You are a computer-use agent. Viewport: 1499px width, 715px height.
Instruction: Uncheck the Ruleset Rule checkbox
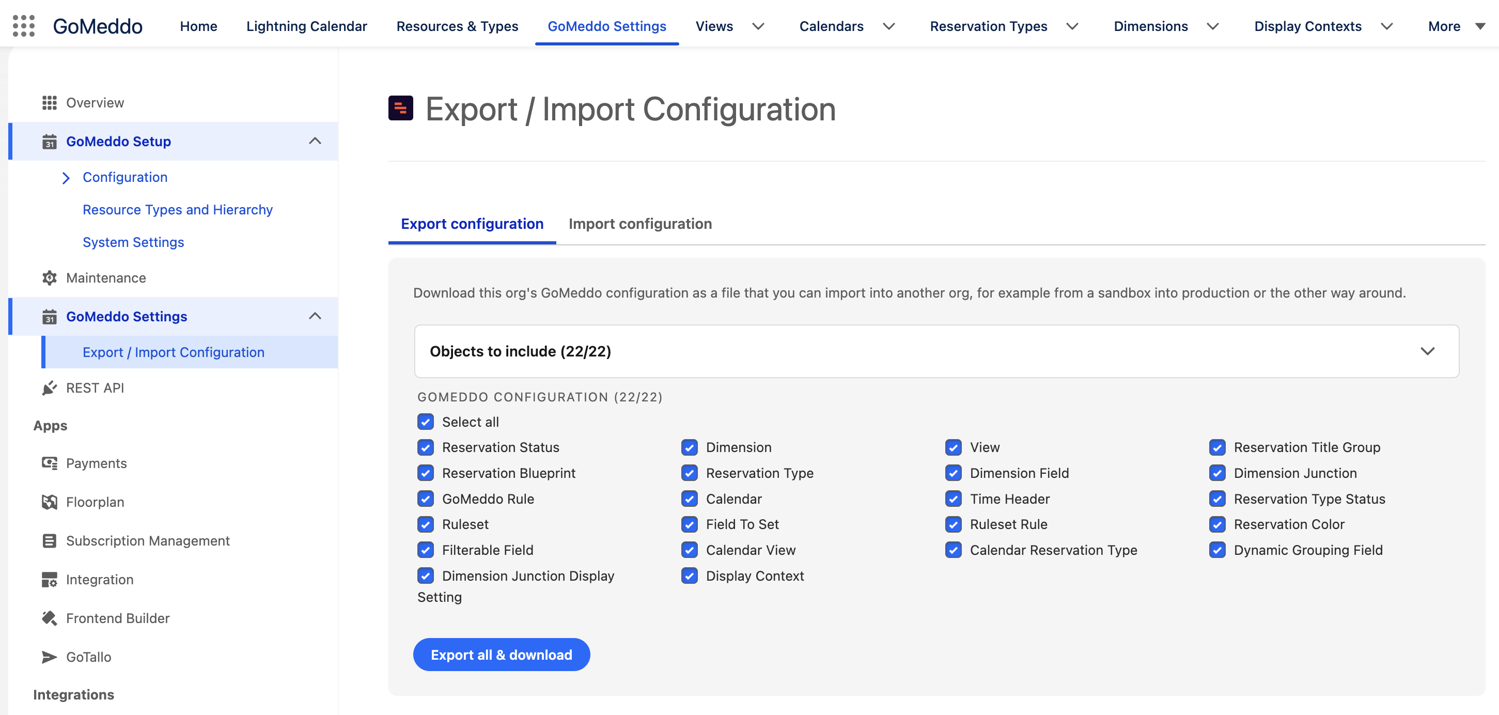point(953,524)
